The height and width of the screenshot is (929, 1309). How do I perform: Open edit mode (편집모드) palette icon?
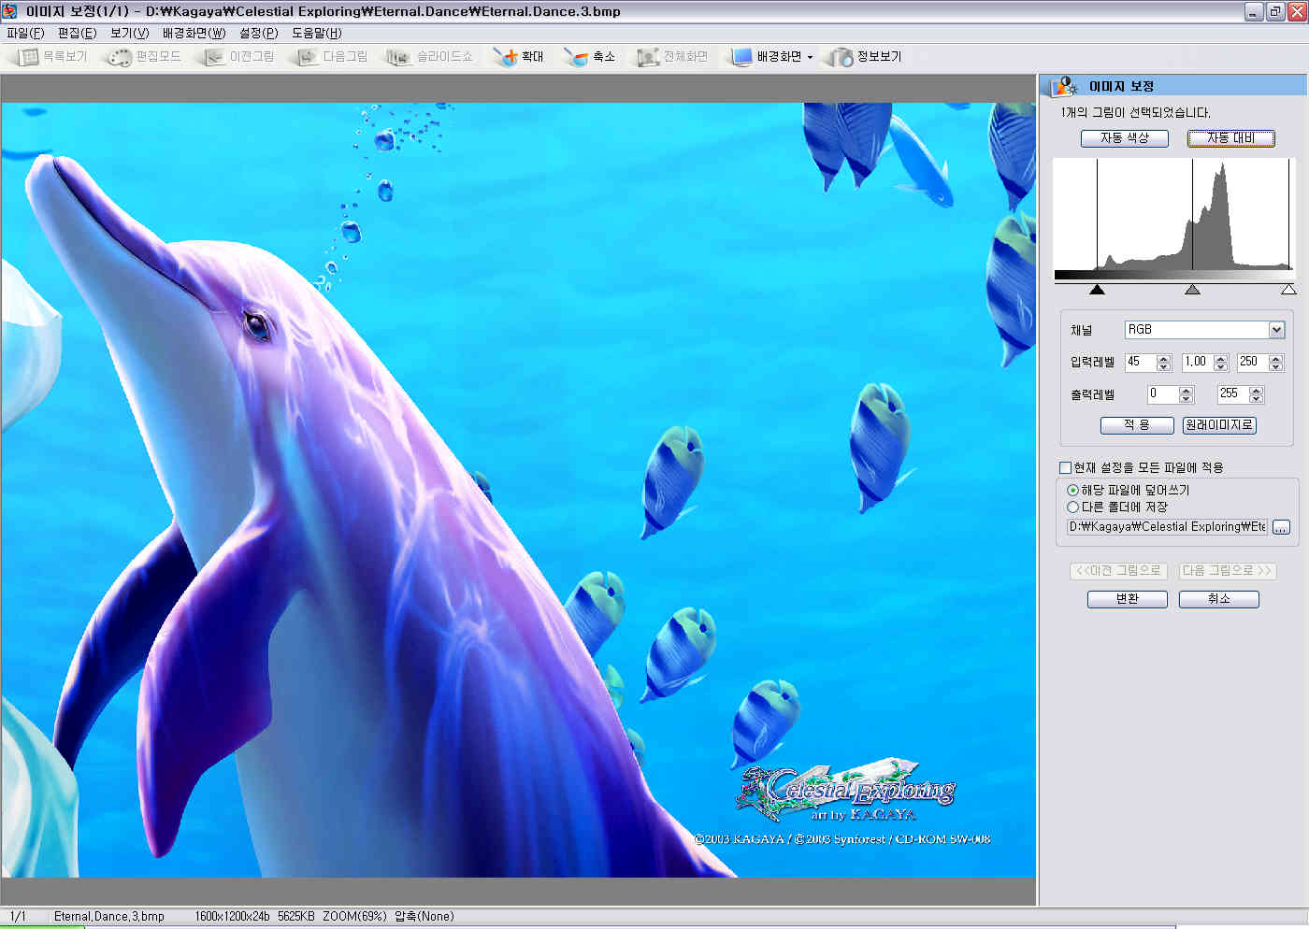pos(120,57)
